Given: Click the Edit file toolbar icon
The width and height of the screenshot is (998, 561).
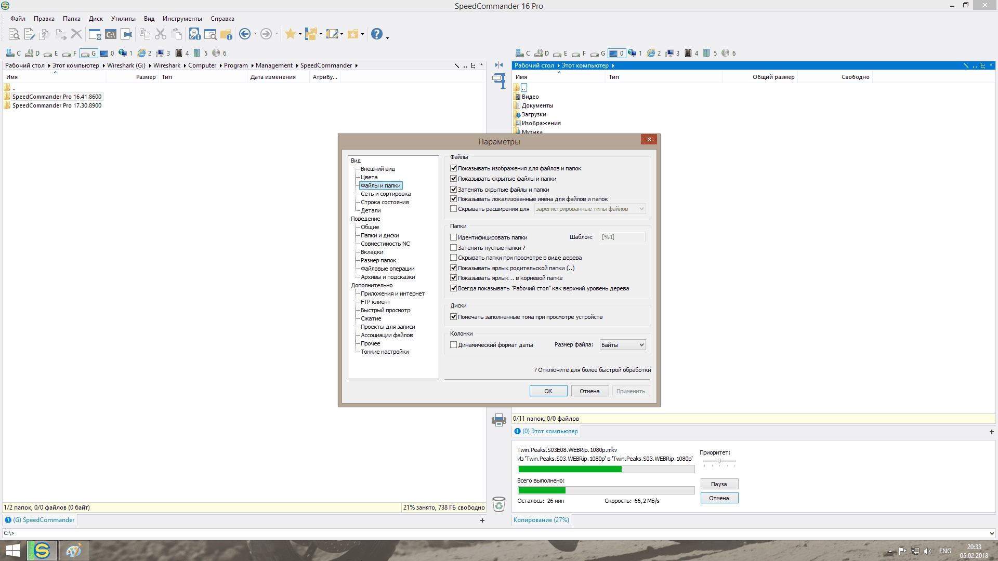Looking at the screenshot, I should pyautogui.click(x=29, y=34).
